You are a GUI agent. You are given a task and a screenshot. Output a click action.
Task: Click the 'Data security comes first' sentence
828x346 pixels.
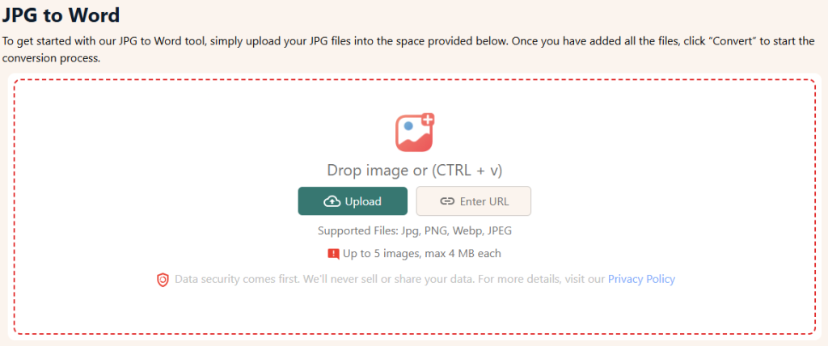390,279
